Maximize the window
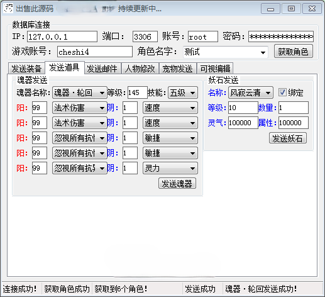 pos(291,9)
